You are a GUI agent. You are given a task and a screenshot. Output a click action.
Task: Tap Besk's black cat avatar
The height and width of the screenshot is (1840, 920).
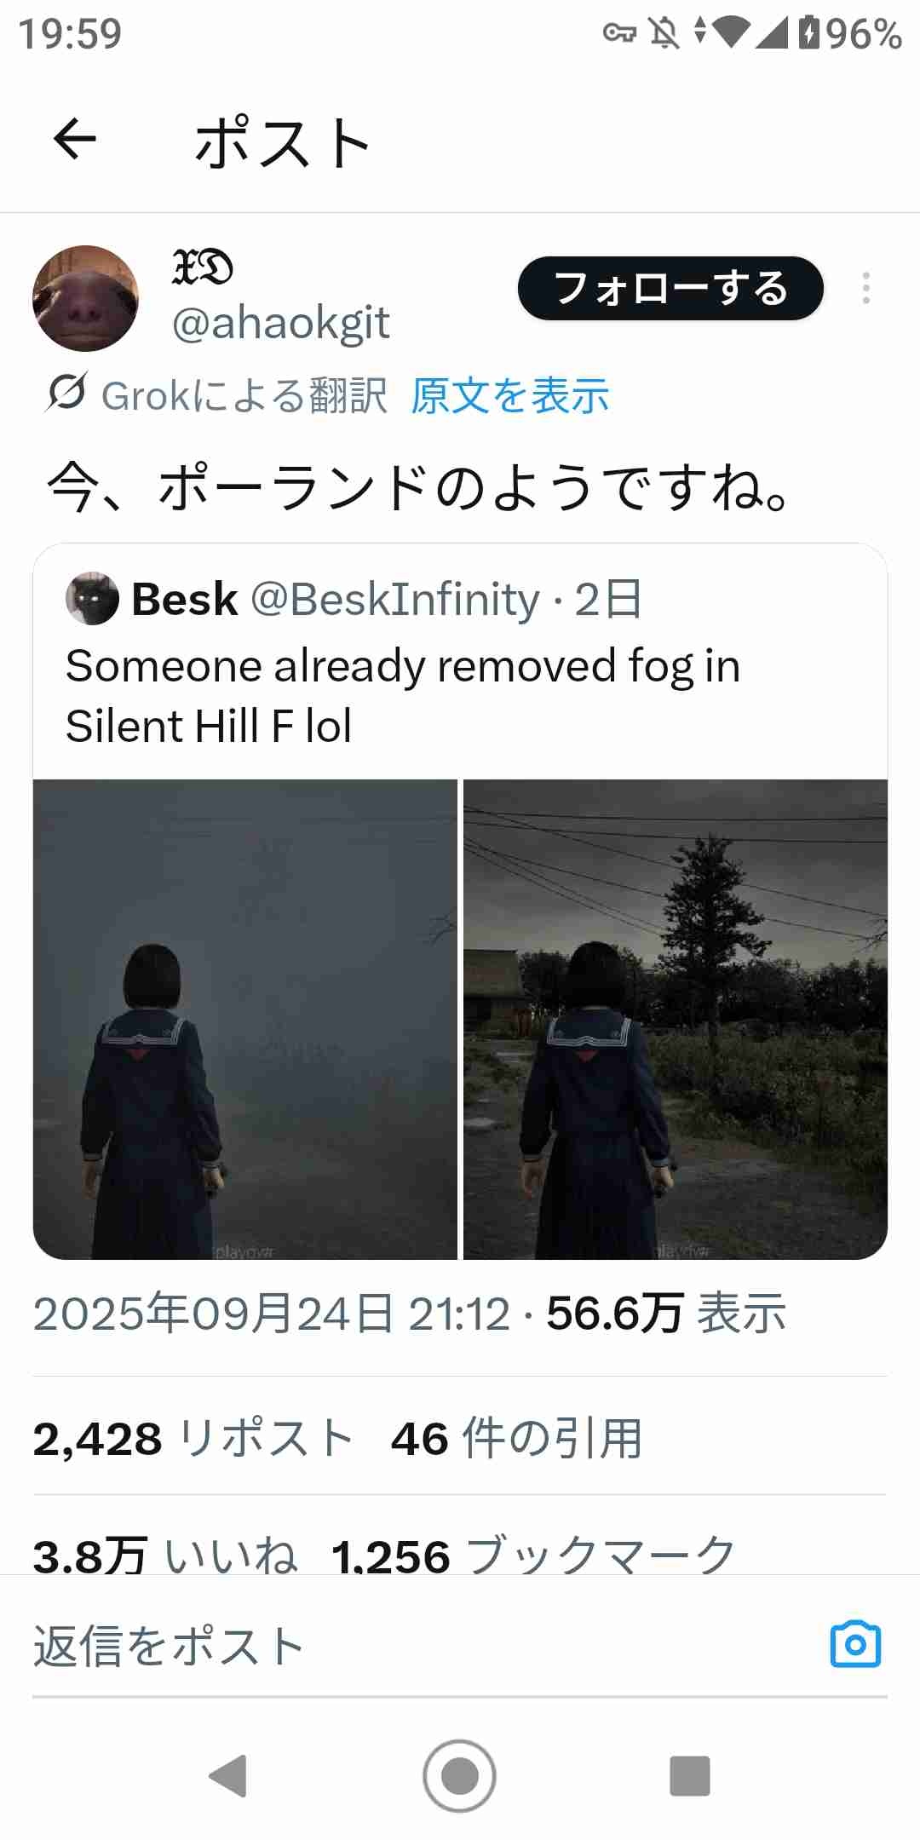(92, 598)
